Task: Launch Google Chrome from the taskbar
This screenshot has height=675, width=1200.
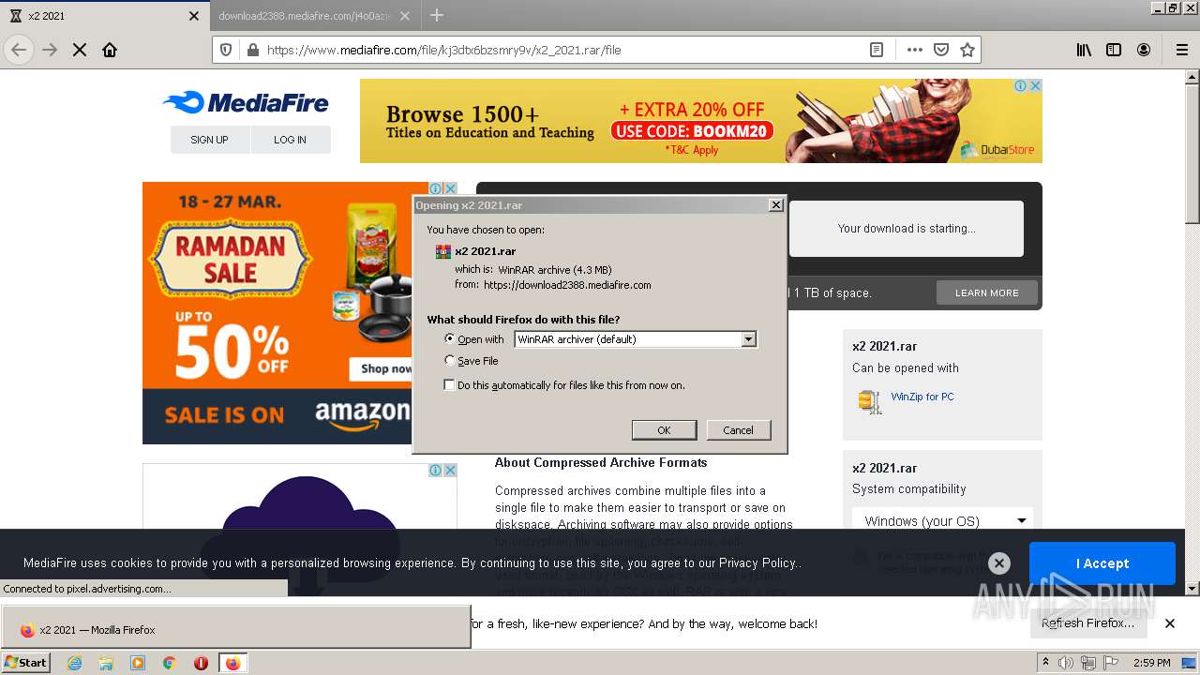Action: click(170, 663)
